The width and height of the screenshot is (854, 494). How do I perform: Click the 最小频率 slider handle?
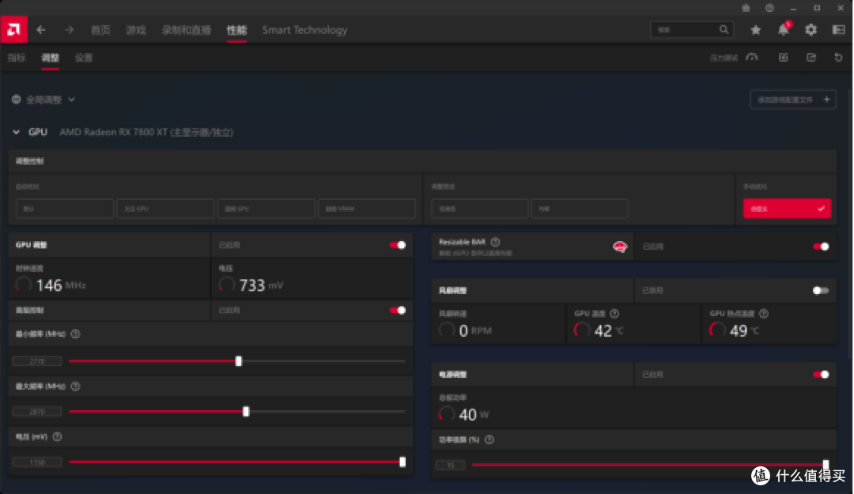pyautogui.click(x=239, y=361)
